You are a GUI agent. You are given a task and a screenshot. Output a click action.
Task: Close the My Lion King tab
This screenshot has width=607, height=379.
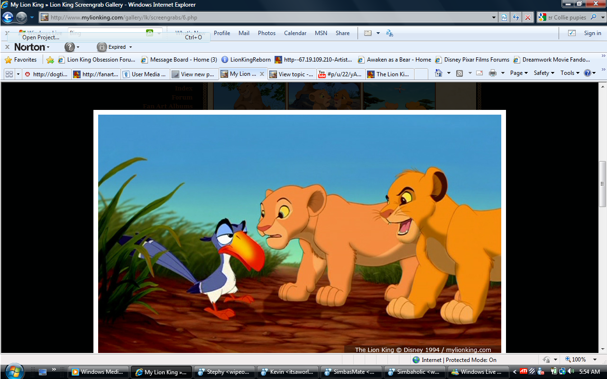click(262, 74)
